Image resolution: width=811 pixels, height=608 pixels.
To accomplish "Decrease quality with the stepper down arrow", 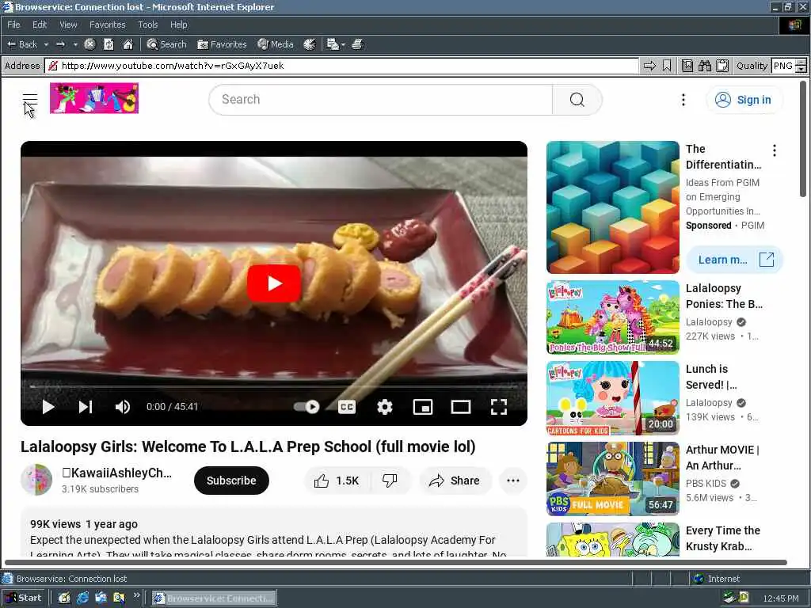I will [801, 70].
